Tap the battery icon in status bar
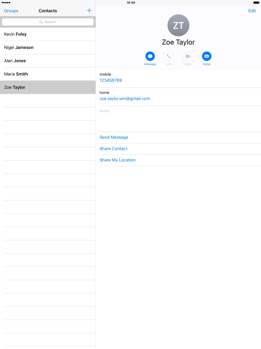Screen dimensions: 261x349 click(x=256, y=3)
